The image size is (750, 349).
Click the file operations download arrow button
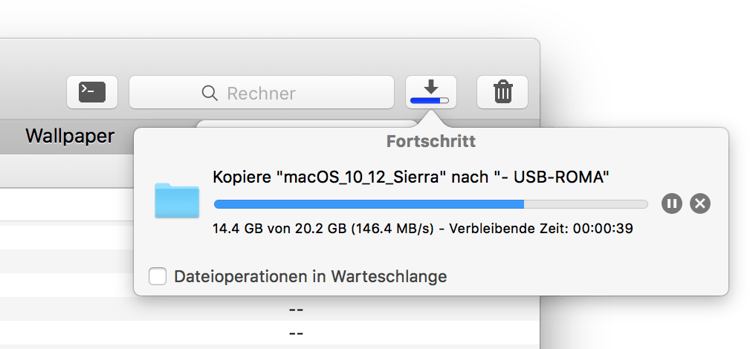click(431, 92)
